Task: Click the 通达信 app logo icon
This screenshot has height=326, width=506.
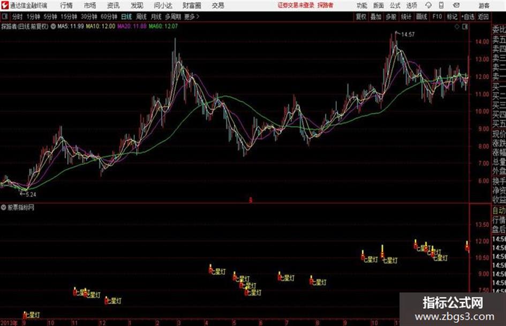Action: (4, 5)
